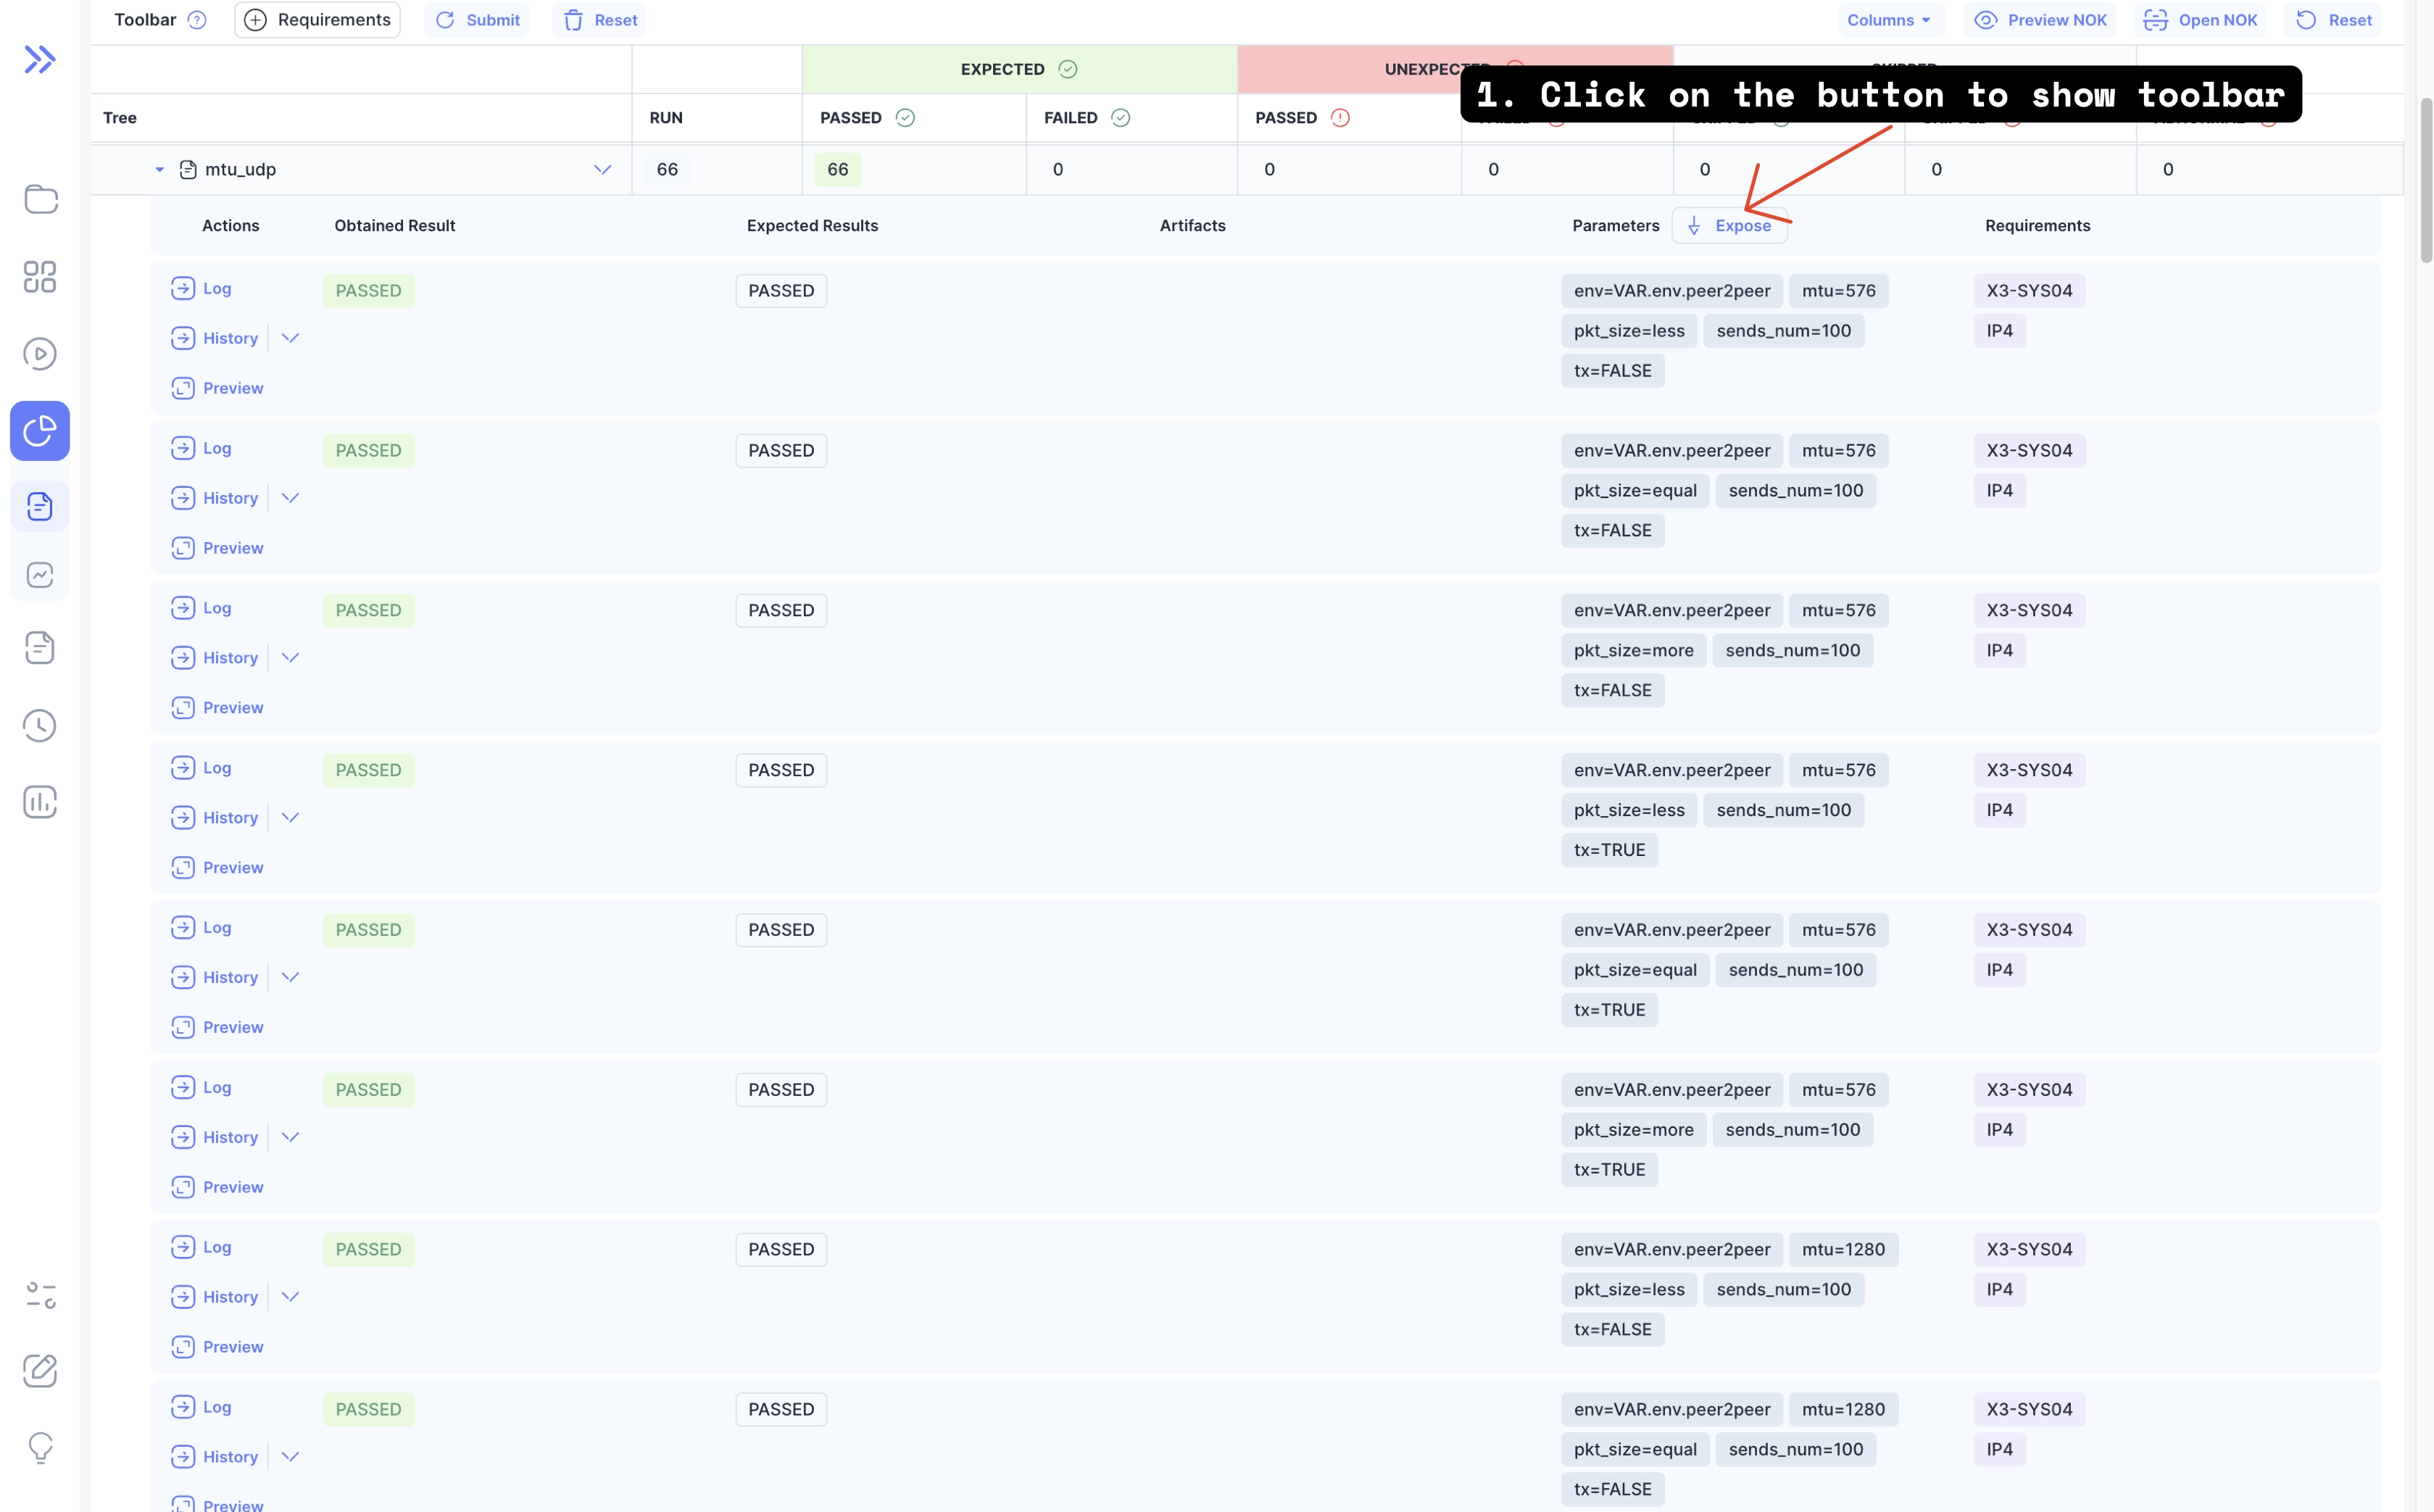Collapse the sidebar using the double-arrow icon
Image resolution: width=2434 pixels, height=1512 pixels.
point(40,59)
